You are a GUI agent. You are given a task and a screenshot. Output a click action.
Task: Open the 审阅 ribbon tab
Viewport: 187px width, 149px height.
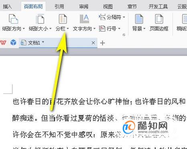coord(83,6)
